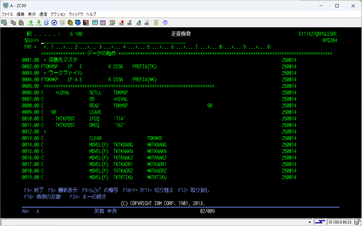
Task: Click the RPG204 member name
Action: click(330, 40)
